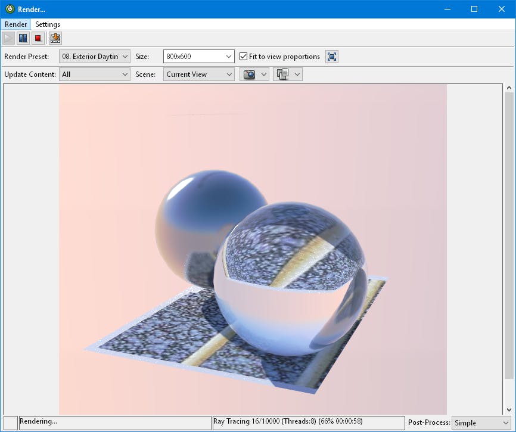Toggle the layers options dropdown arrow
This screenshot has width=516, height=432.
tap(297, 74)
